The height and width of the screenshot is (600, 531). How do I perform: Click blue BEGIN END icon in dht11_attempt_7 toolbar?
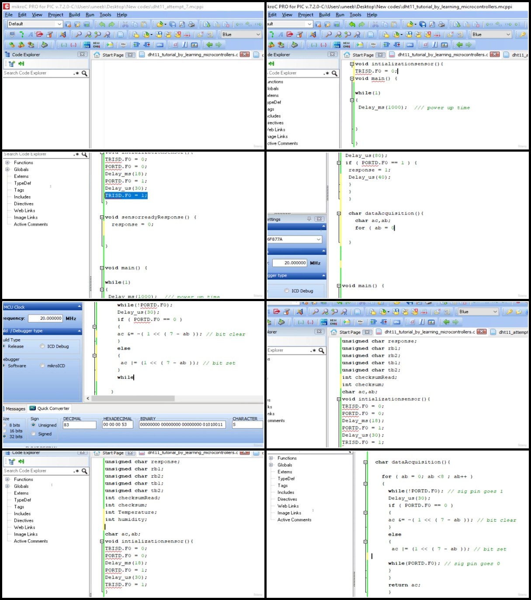(87, 45)
